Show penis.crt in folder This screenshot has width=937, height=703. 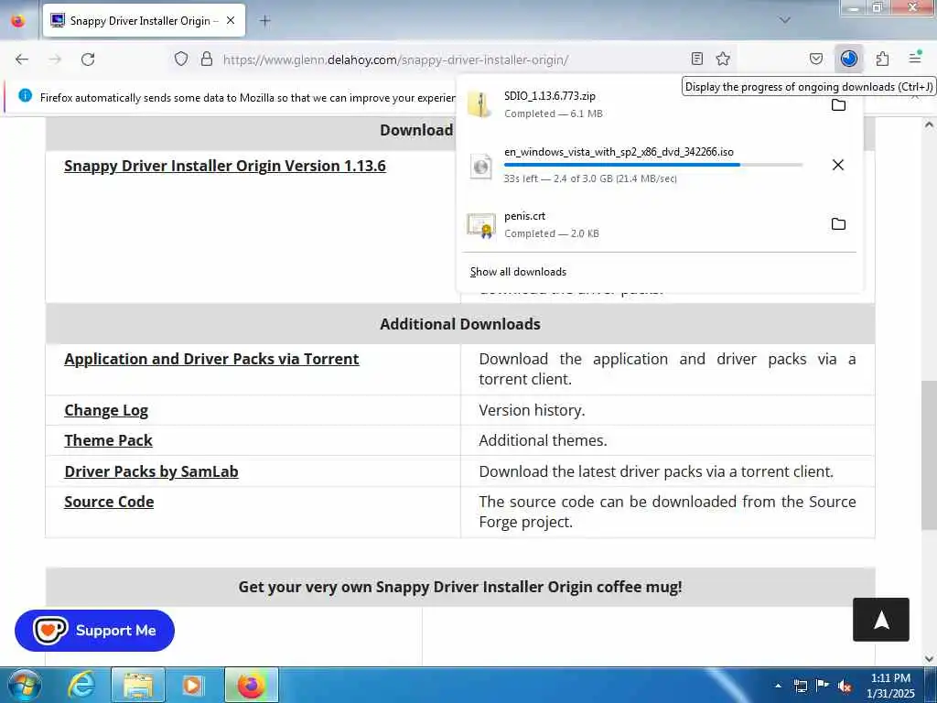pos(838,224)
